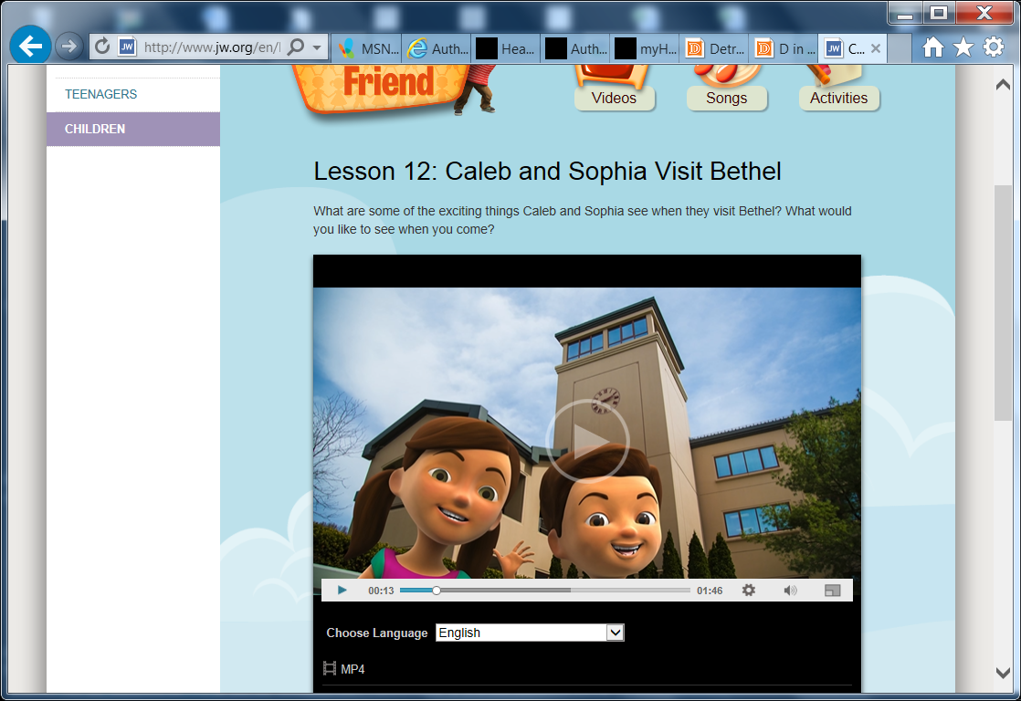Open the Choose Language dropdown
This screenshot has width=1021, height=701.
pos(530,633)
